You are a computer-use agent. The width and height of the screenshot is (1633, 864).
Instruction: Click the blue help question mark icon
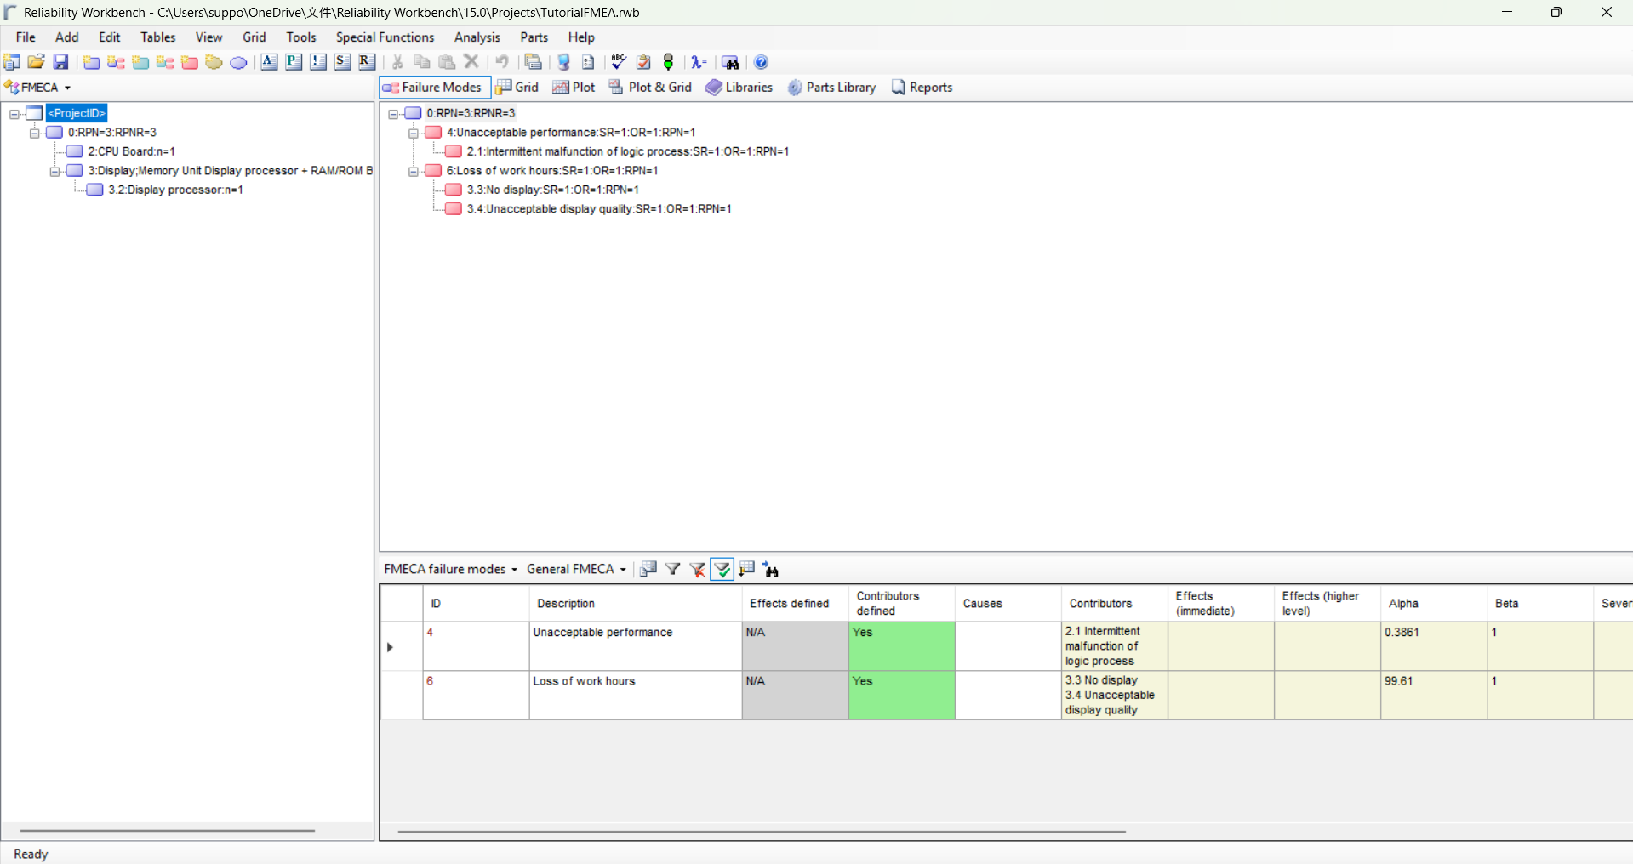click(x=762, y=62)
